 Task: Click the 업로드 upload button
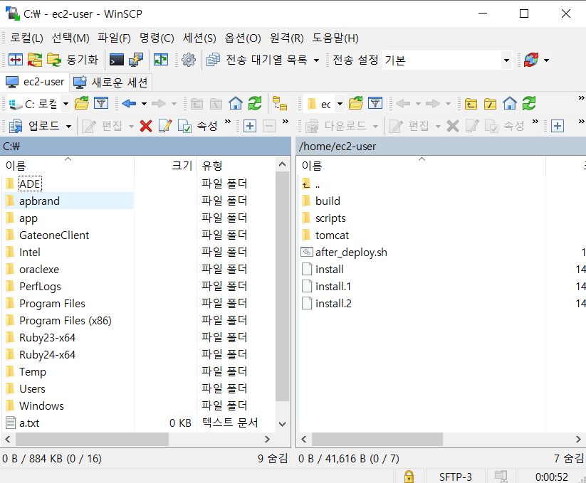point(34,126)
